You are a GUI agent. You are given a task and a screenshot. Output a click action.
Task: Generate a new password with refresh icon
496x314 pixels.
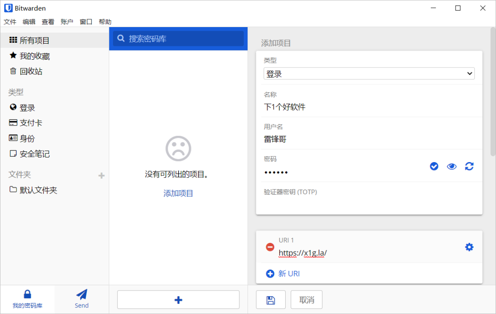tap(469, 166)
